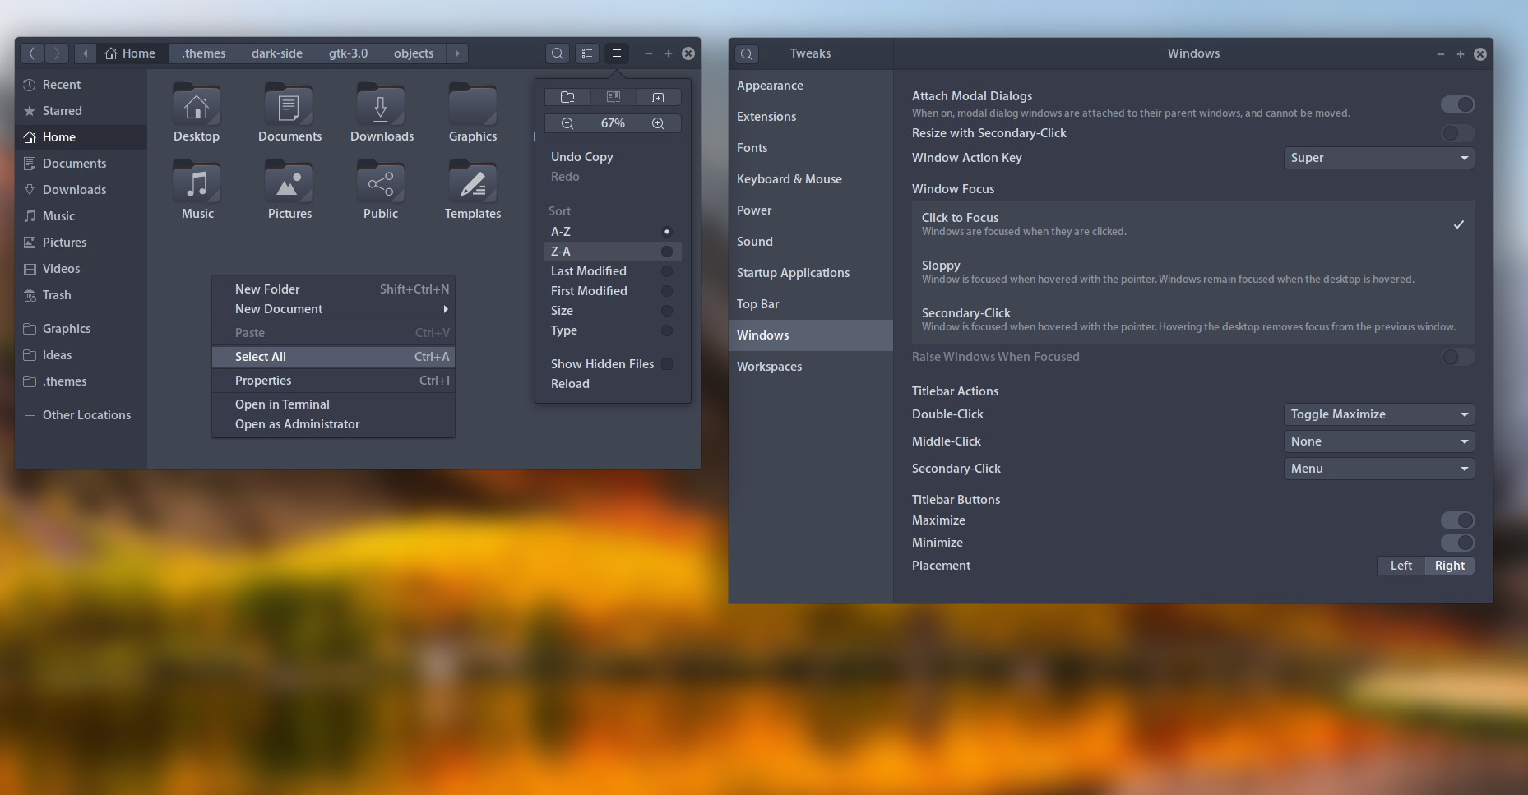
Task: Open the Secondary-Click action dropdown
Action: point(1379,469)
